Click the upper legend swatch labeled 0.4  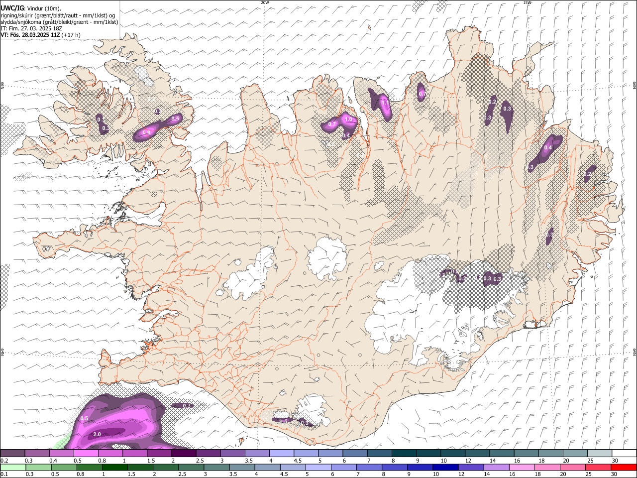click(61, 453)
